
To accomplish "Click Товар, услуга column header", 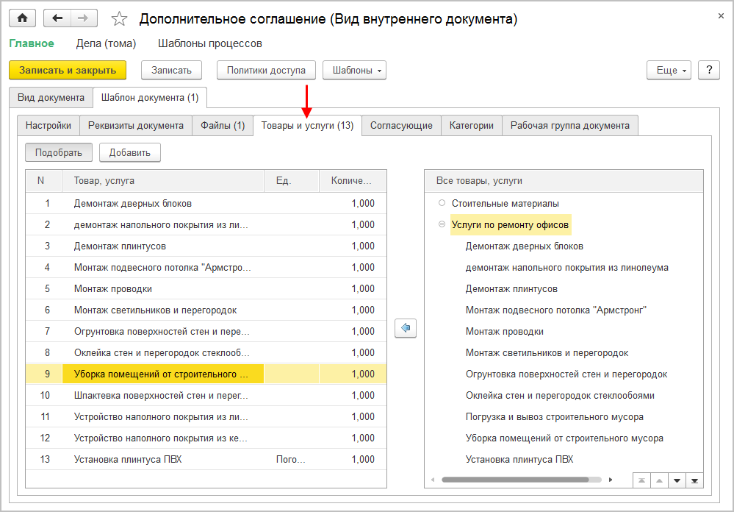I will click(163, 181).
